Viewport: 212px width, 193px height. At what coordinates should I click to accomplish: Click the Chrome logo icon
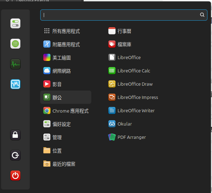[x=47, y=110]
